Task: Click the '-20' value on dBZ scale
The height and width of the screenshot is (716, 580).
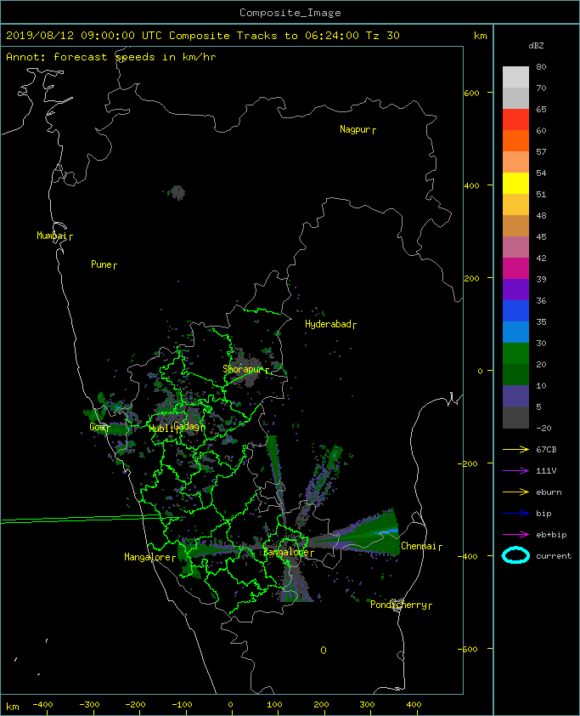Action: (x=543, y=429)
